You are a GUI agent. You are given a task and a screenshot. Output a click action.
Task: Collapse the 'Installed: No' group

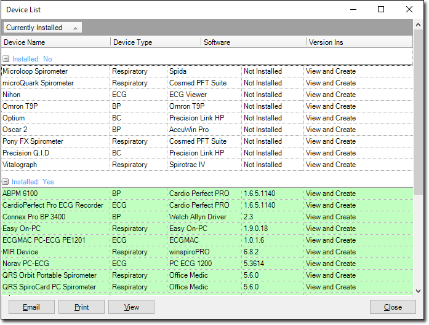click(x=6, y=58)
